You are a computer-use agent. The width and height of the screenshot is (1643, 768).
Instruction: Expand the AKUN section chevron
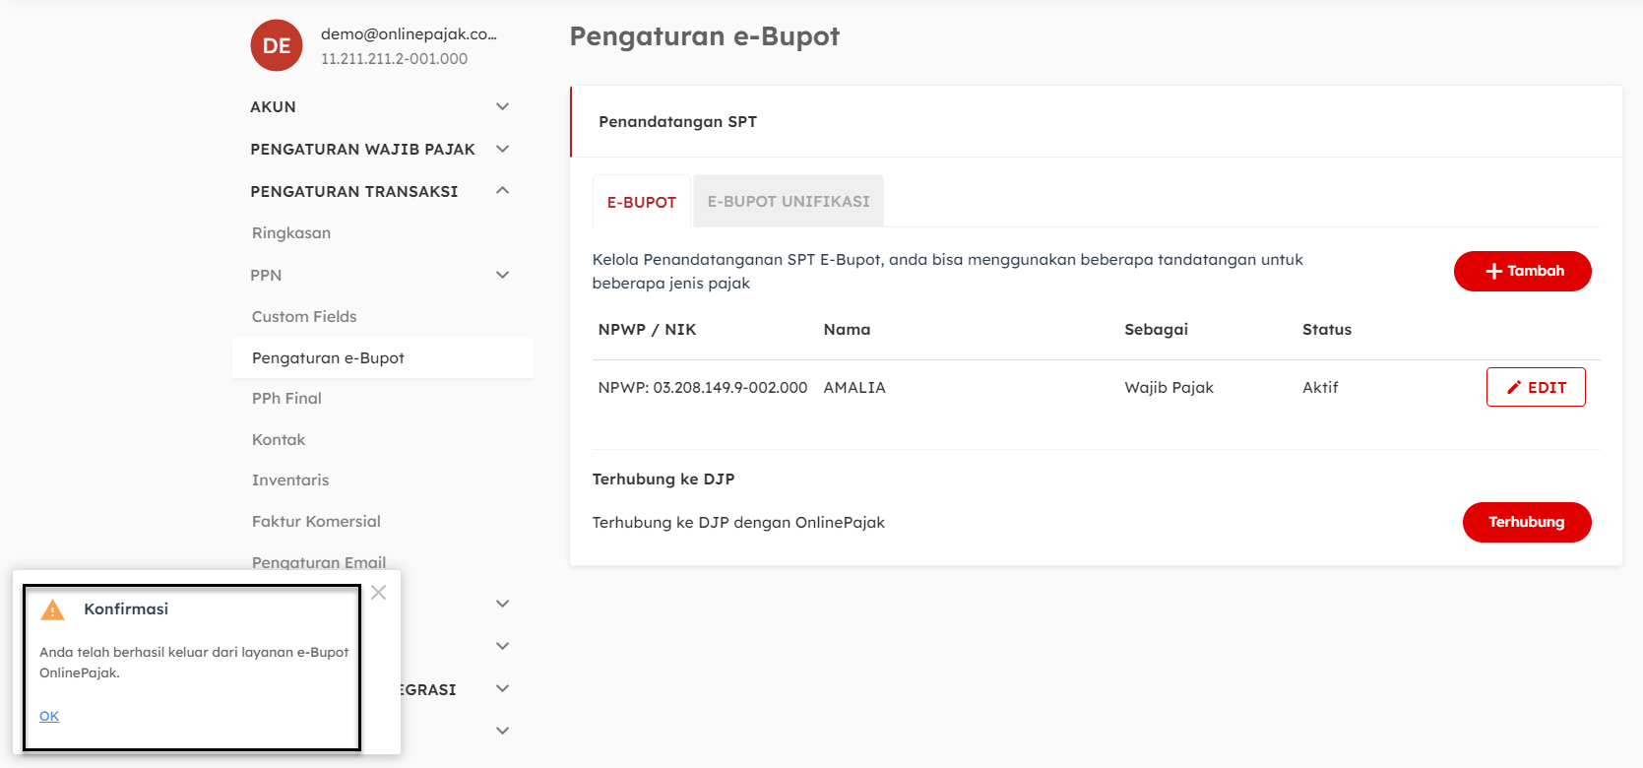point(502,106)
